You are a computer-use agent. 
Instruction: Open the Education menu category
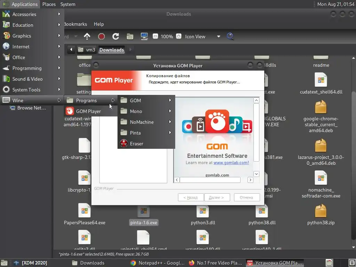32,25
